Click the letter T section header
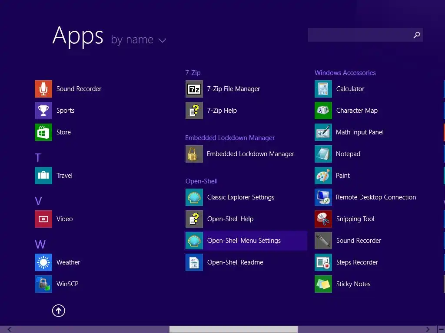Screen dimensions: 445x333 click(38, 157)
